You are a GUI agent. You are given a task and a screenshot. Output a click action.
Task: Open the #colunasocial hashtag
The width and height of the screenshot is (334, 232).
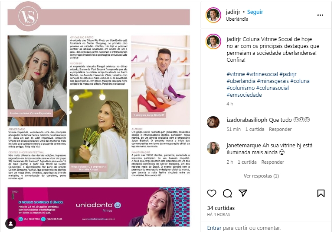tap(272, 88)
